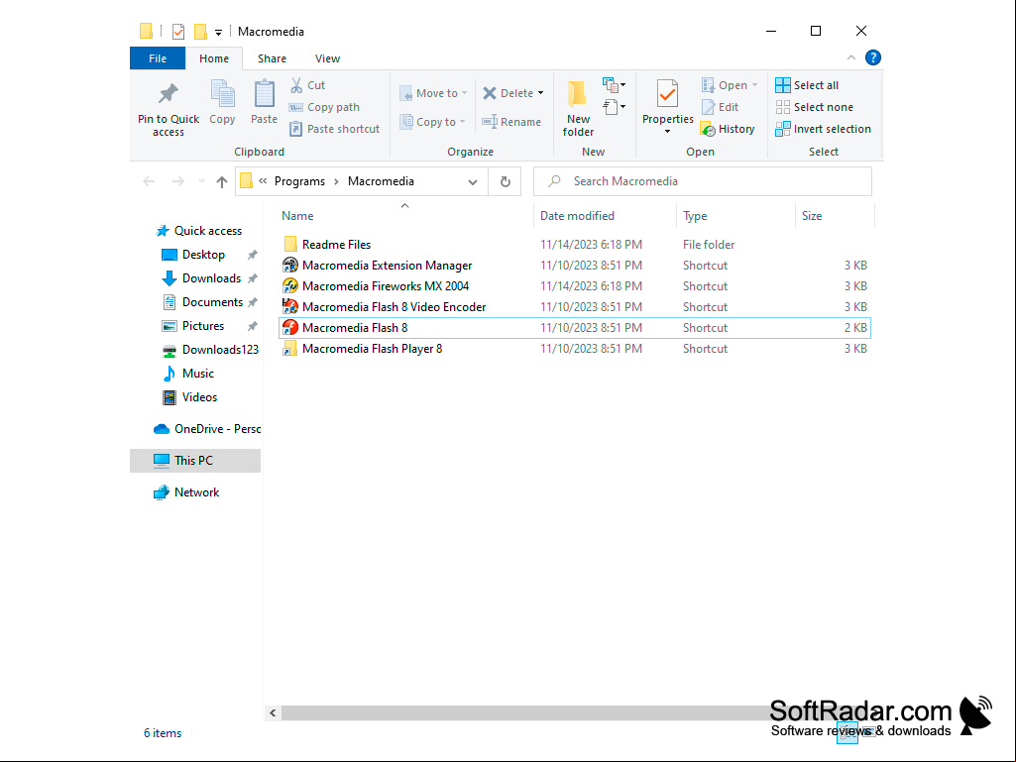Image resolution: width=1016 pixels, height=762 pixels.
Task: Open file History
Action: (728, 129)
